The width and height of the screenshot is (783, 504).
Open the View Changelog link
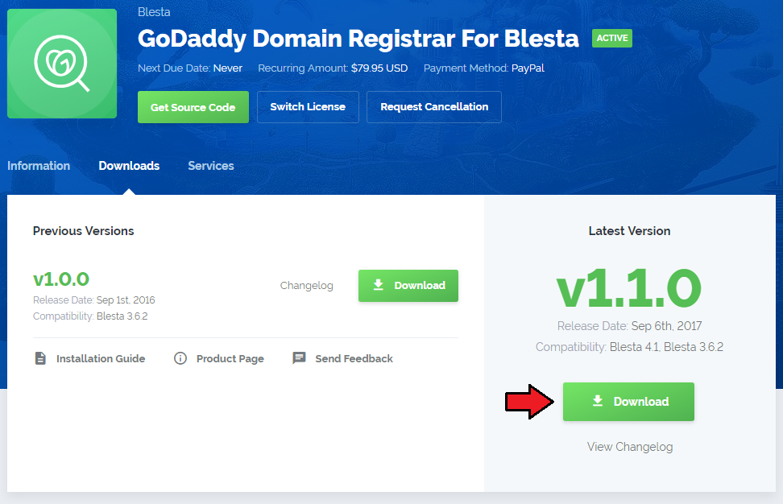point(630,447)
